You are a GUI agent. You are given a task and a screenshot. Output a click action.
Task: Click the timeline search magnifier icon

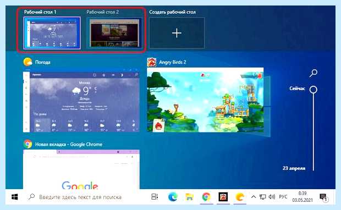click(313, 73)
